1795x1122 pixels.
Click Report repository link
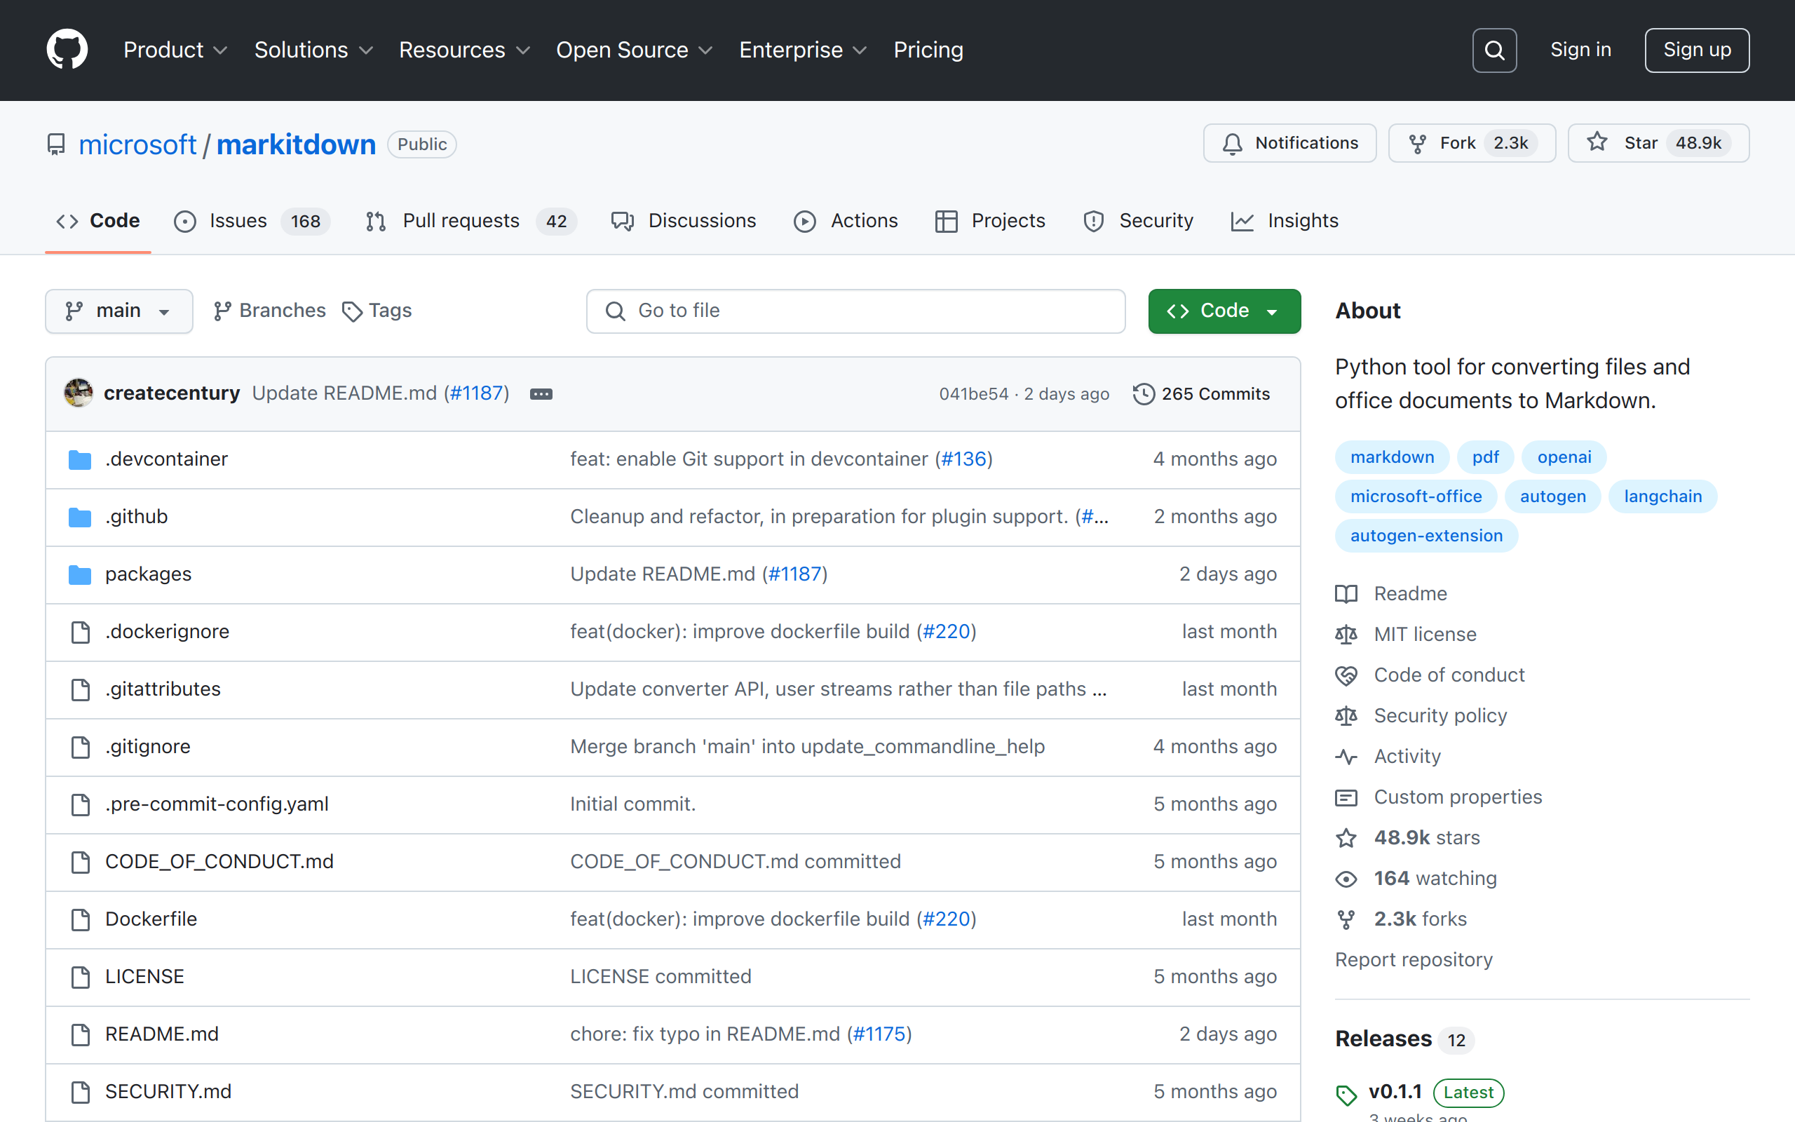(1413, 960)
